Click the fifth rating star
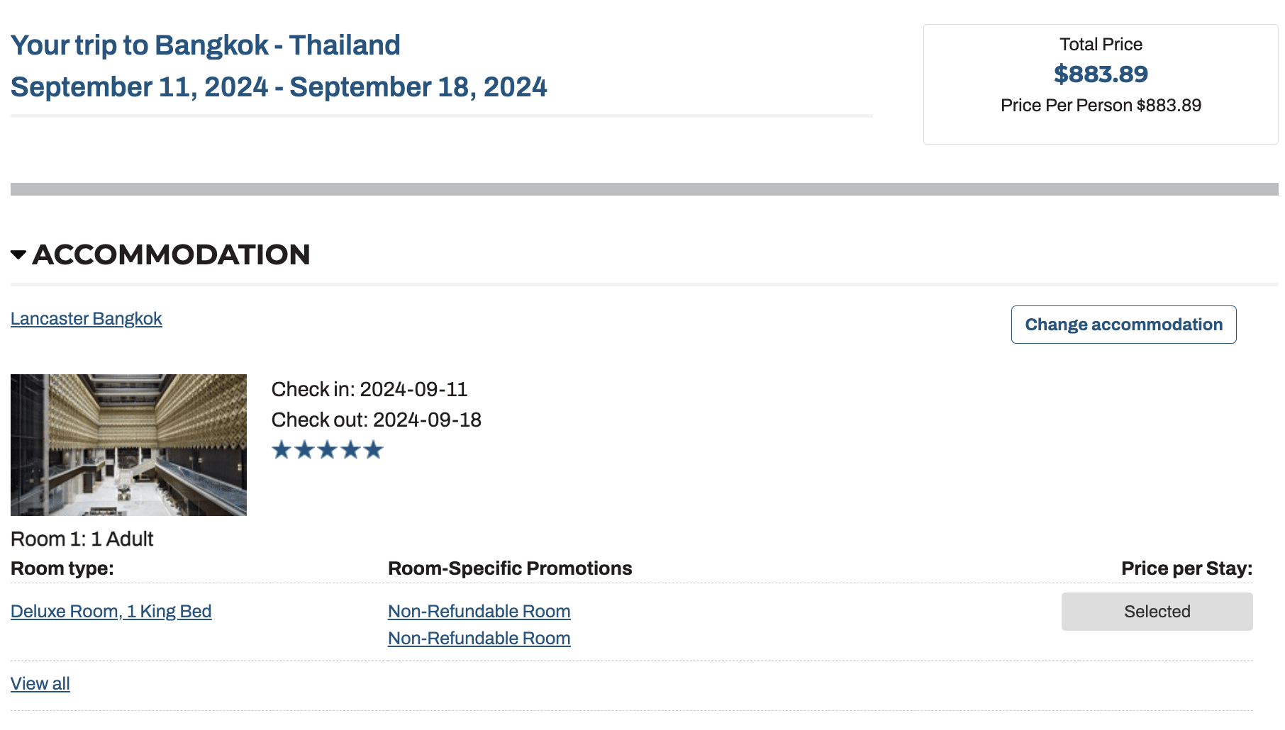Image resolution: width=1285 pixels, height=730 pixels. [374, 450]
